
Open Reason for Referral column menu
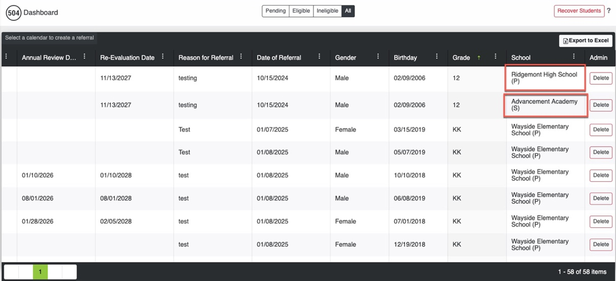tap(241, 57)
